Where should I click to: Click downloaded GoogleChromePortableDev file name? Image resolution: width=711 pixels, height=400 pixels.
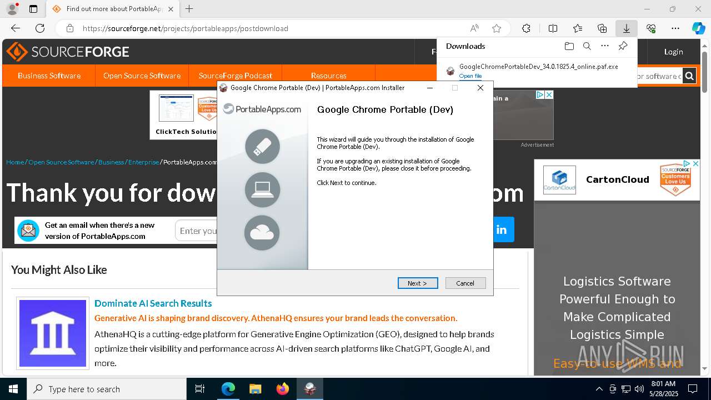point(538,67)
